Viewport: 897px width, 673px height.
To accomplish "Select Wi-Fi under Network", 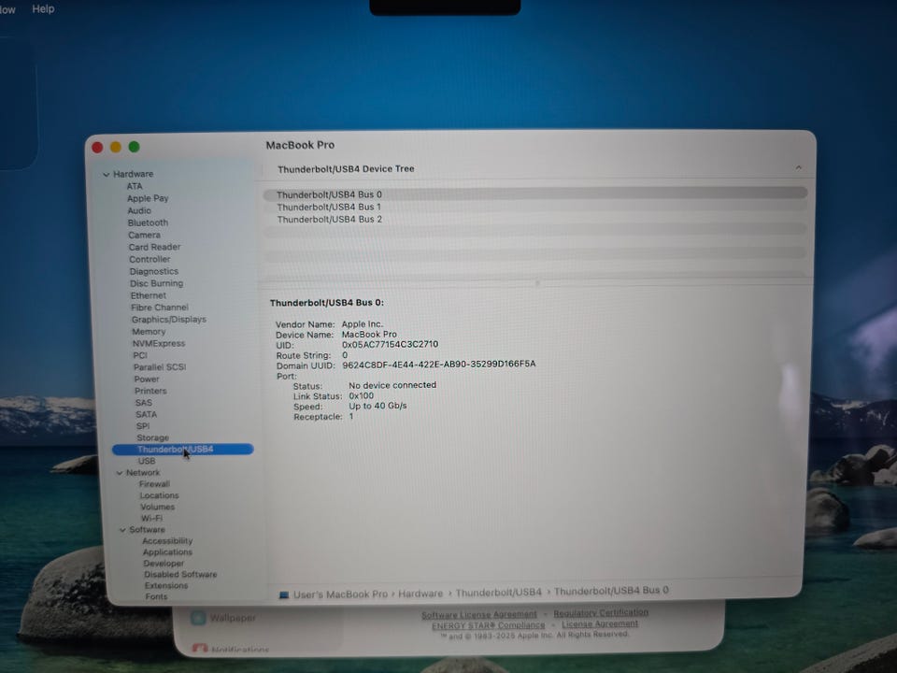I will coord(151,519).
